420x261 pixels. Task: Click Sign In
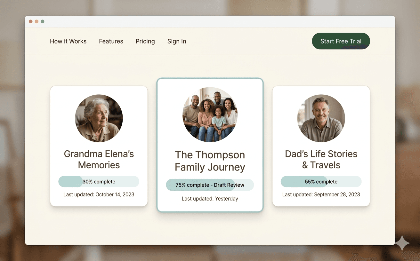click(176, 41)
